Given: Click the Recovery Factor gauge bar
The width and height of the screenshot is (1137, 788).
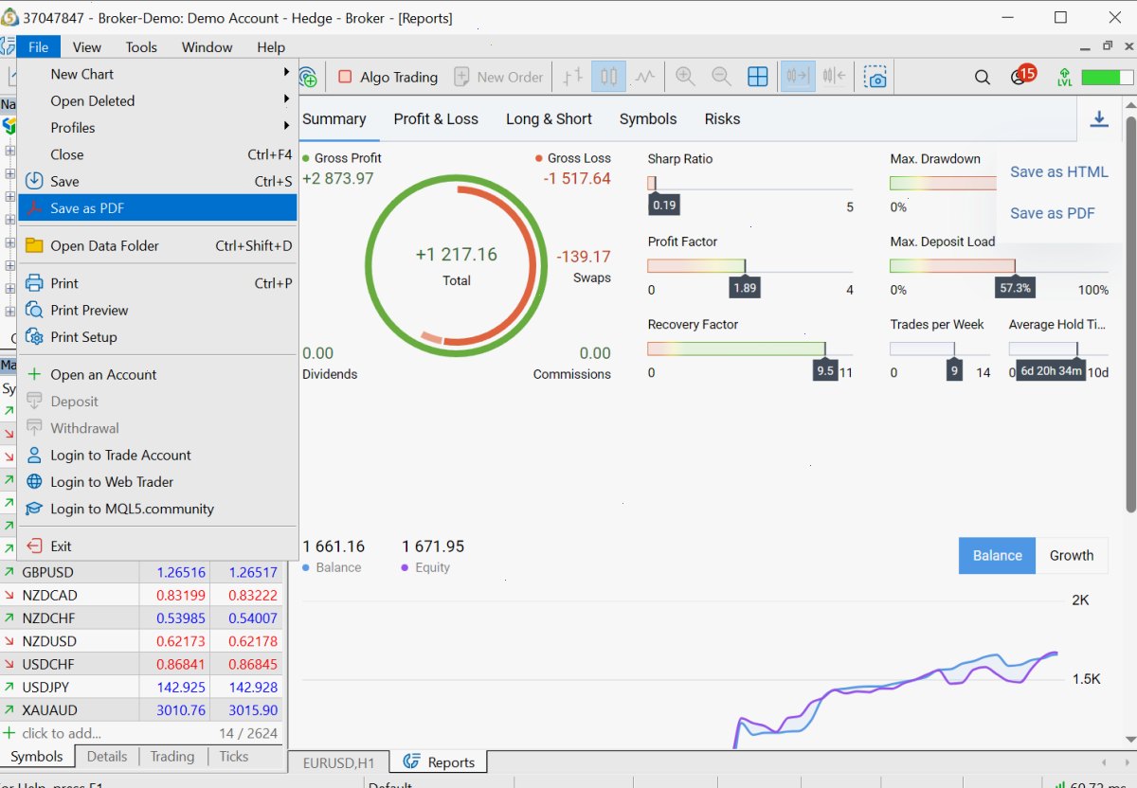Looking at the screenshot, I should click(x=750, y=349).
